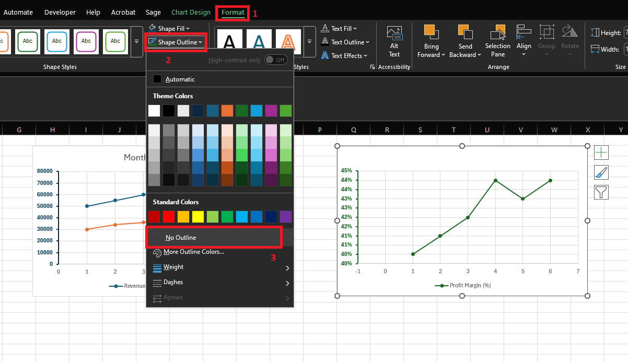Screen dimensions: 628x362
Task: Click the Chart Styles brush icon
Action: 601,172
